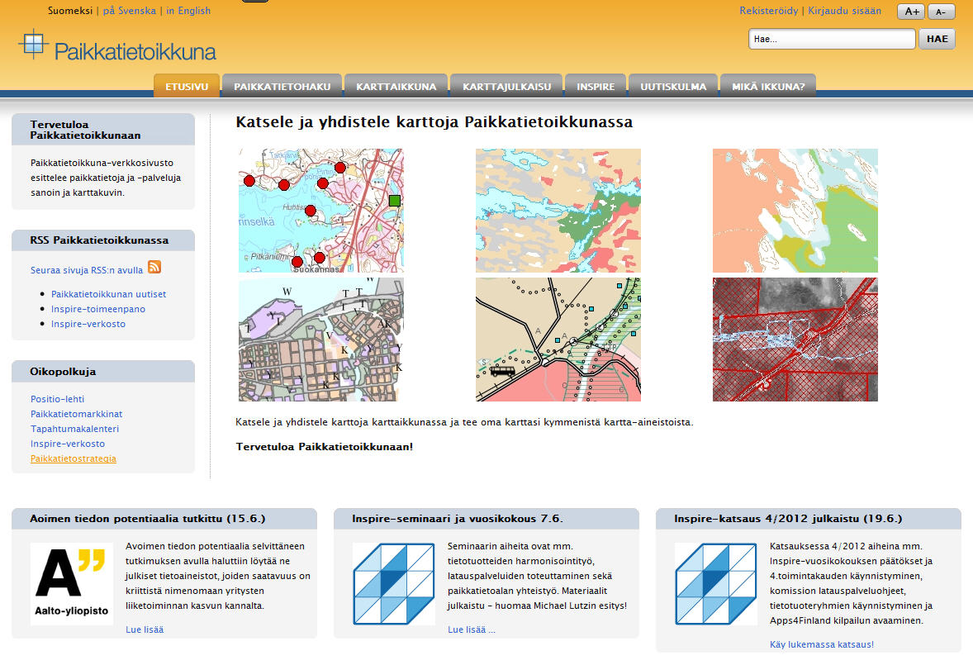
Task: Open the Karttaikkuna tab
Action: click(x=396, y=86)
